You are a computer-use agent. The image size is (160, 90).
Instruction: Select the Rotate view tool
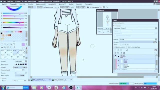pos(8,47)
